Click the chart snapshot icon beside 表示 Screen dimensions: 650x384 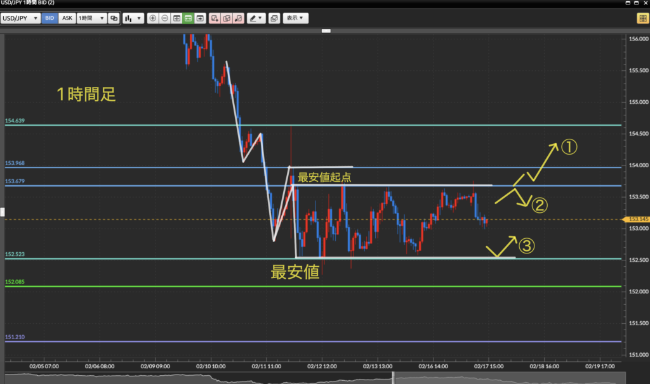click(x=274, y=18)
